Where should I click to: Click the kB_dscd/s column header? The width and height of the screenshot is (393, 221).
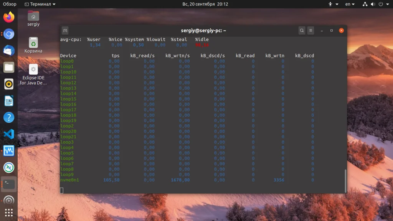pyautogui.click(x=213, y=56)
